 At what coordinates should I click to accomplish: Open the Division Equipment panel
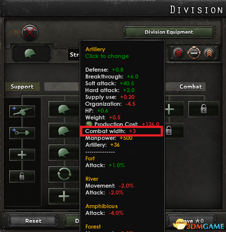click(x=169, y=32)
